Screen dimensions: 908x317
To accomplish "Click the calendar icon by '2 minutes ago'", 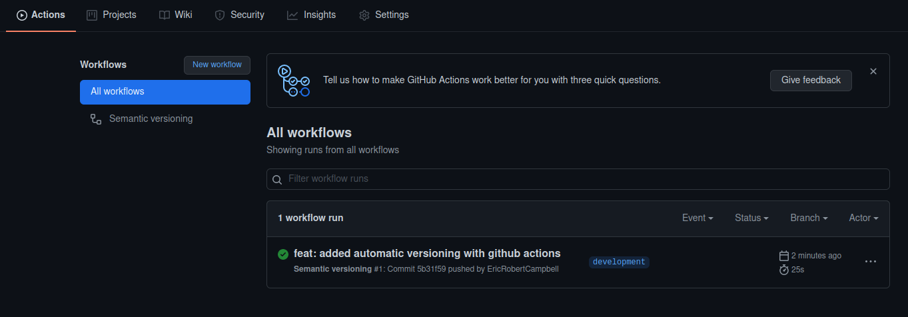I will 784,256.
